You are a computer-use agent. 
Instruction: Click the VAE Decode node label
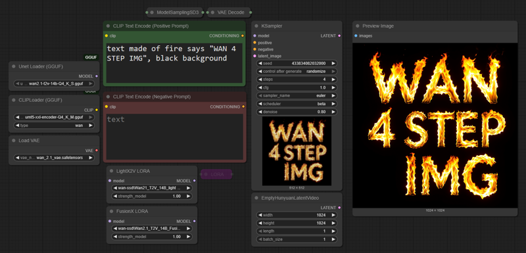click(x=231, y=12)
